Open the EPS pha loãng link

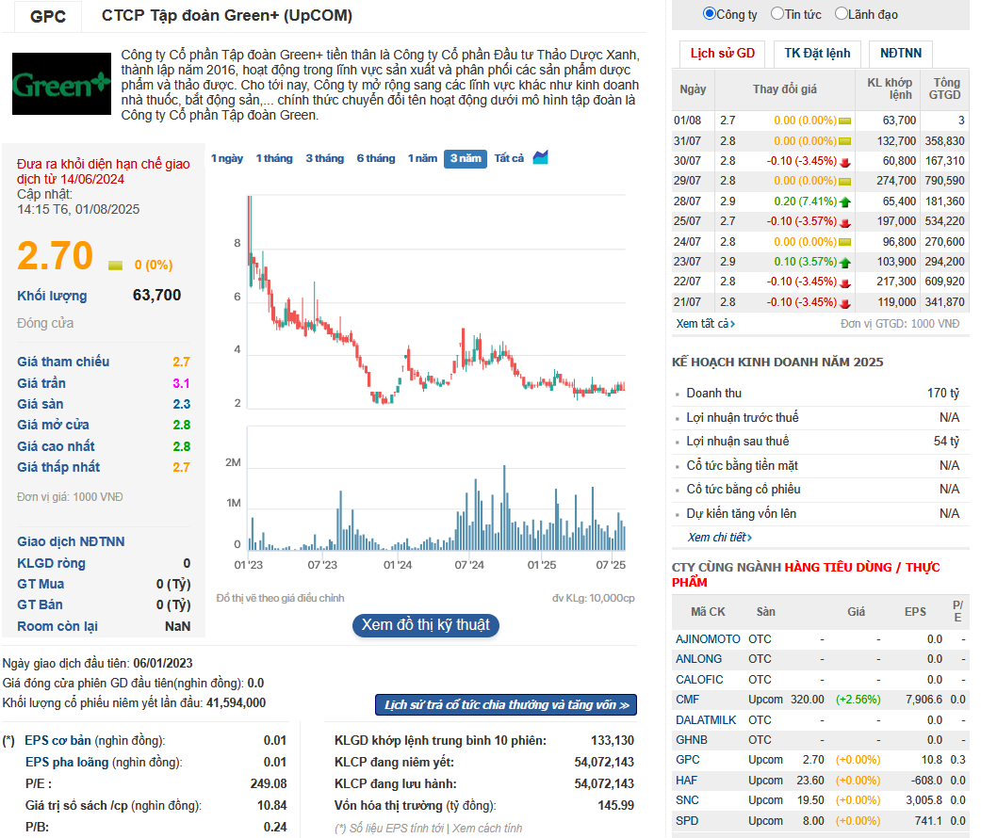point(67,763)
